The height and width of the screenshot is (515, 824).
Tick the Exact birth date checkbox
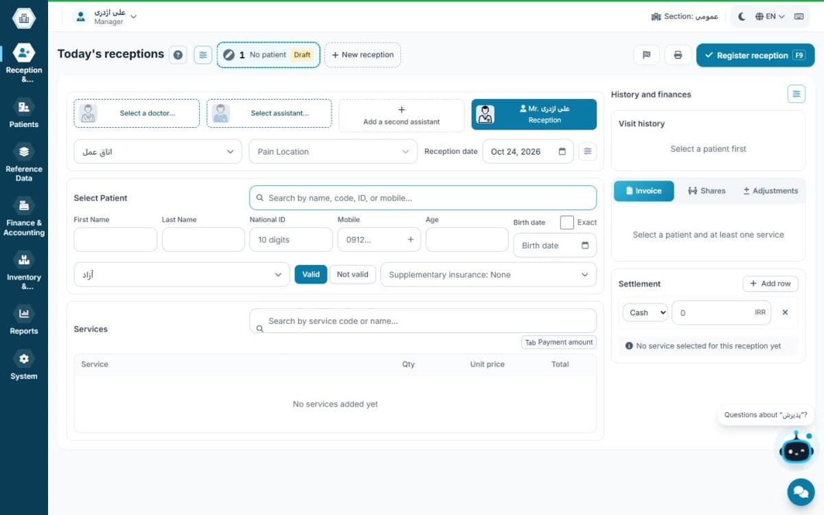pyautogui.click(x=567, y=222)
